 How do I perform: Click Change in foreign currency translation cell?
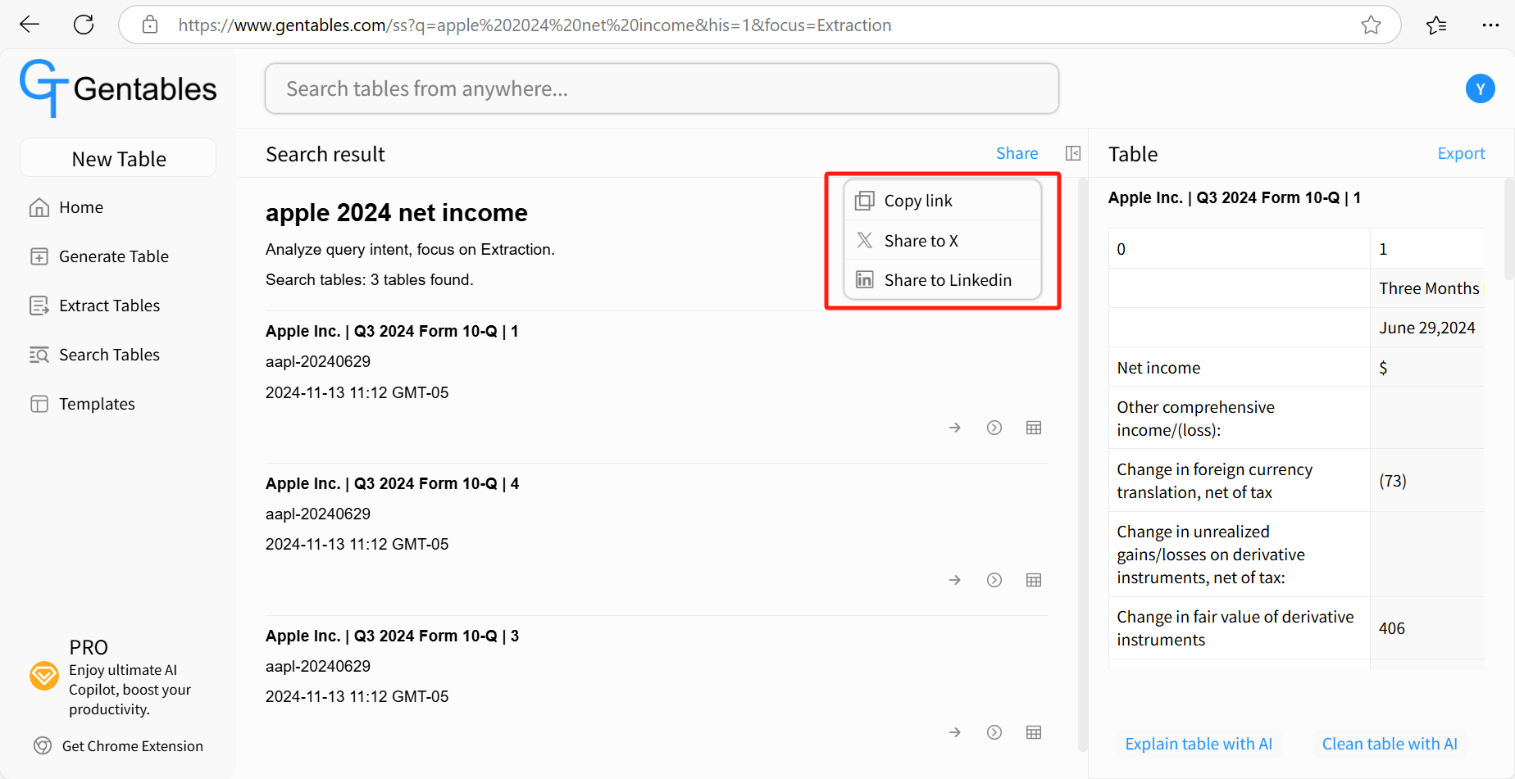[1240, 480]
